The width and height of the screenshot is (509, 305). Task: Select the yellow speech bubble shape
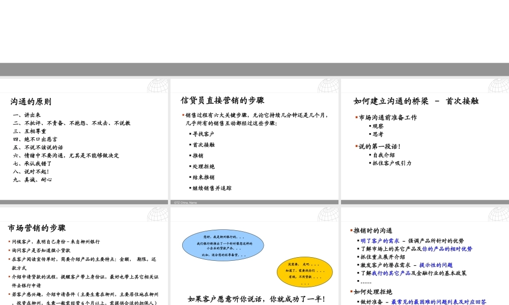tap(304, 271)
